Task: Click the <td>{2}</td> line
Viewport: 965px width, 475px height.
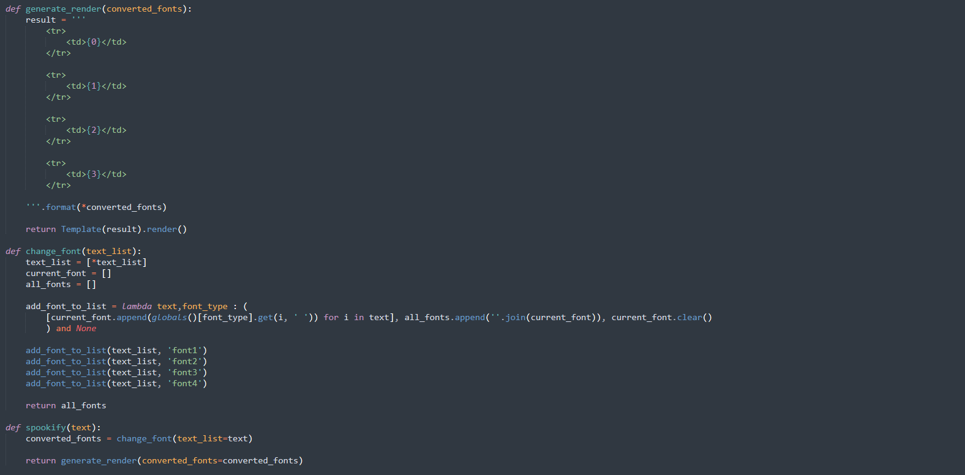Action: click(96, 130)
